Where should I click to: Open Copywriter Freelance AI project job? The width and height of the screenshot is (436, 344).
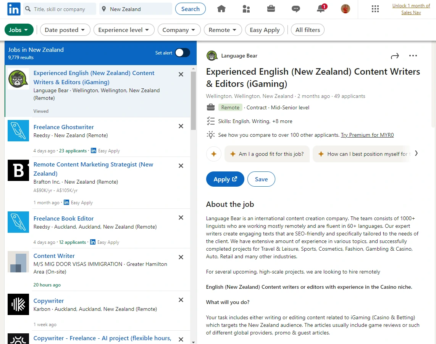tap(102, 338)
